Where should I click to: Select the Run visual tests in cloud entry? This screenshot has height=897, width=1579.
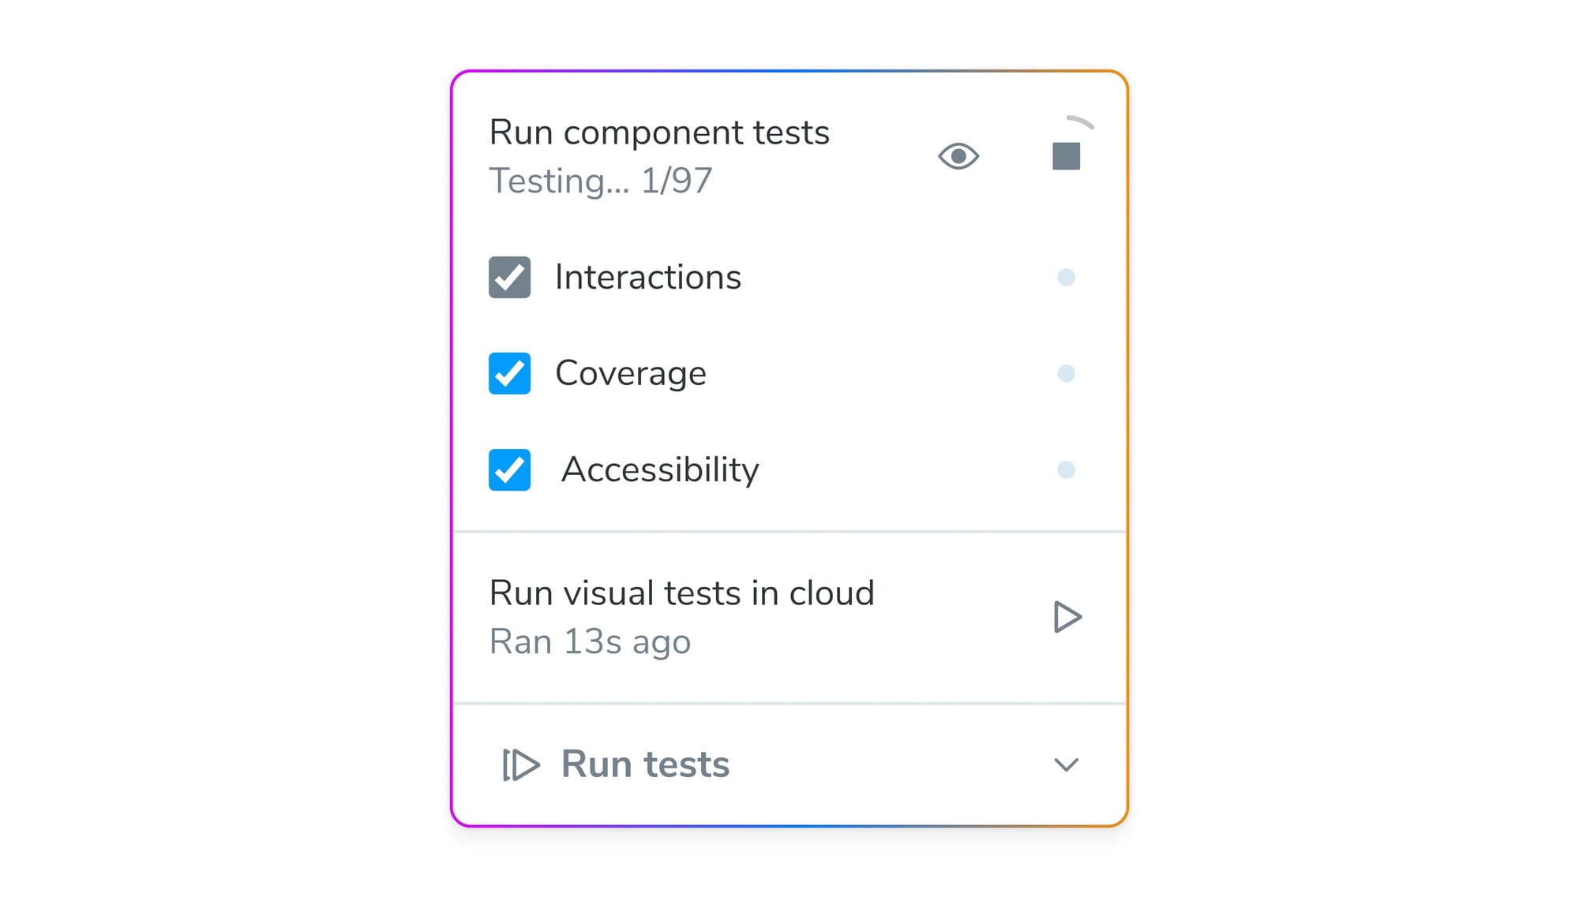pos(682,593)
